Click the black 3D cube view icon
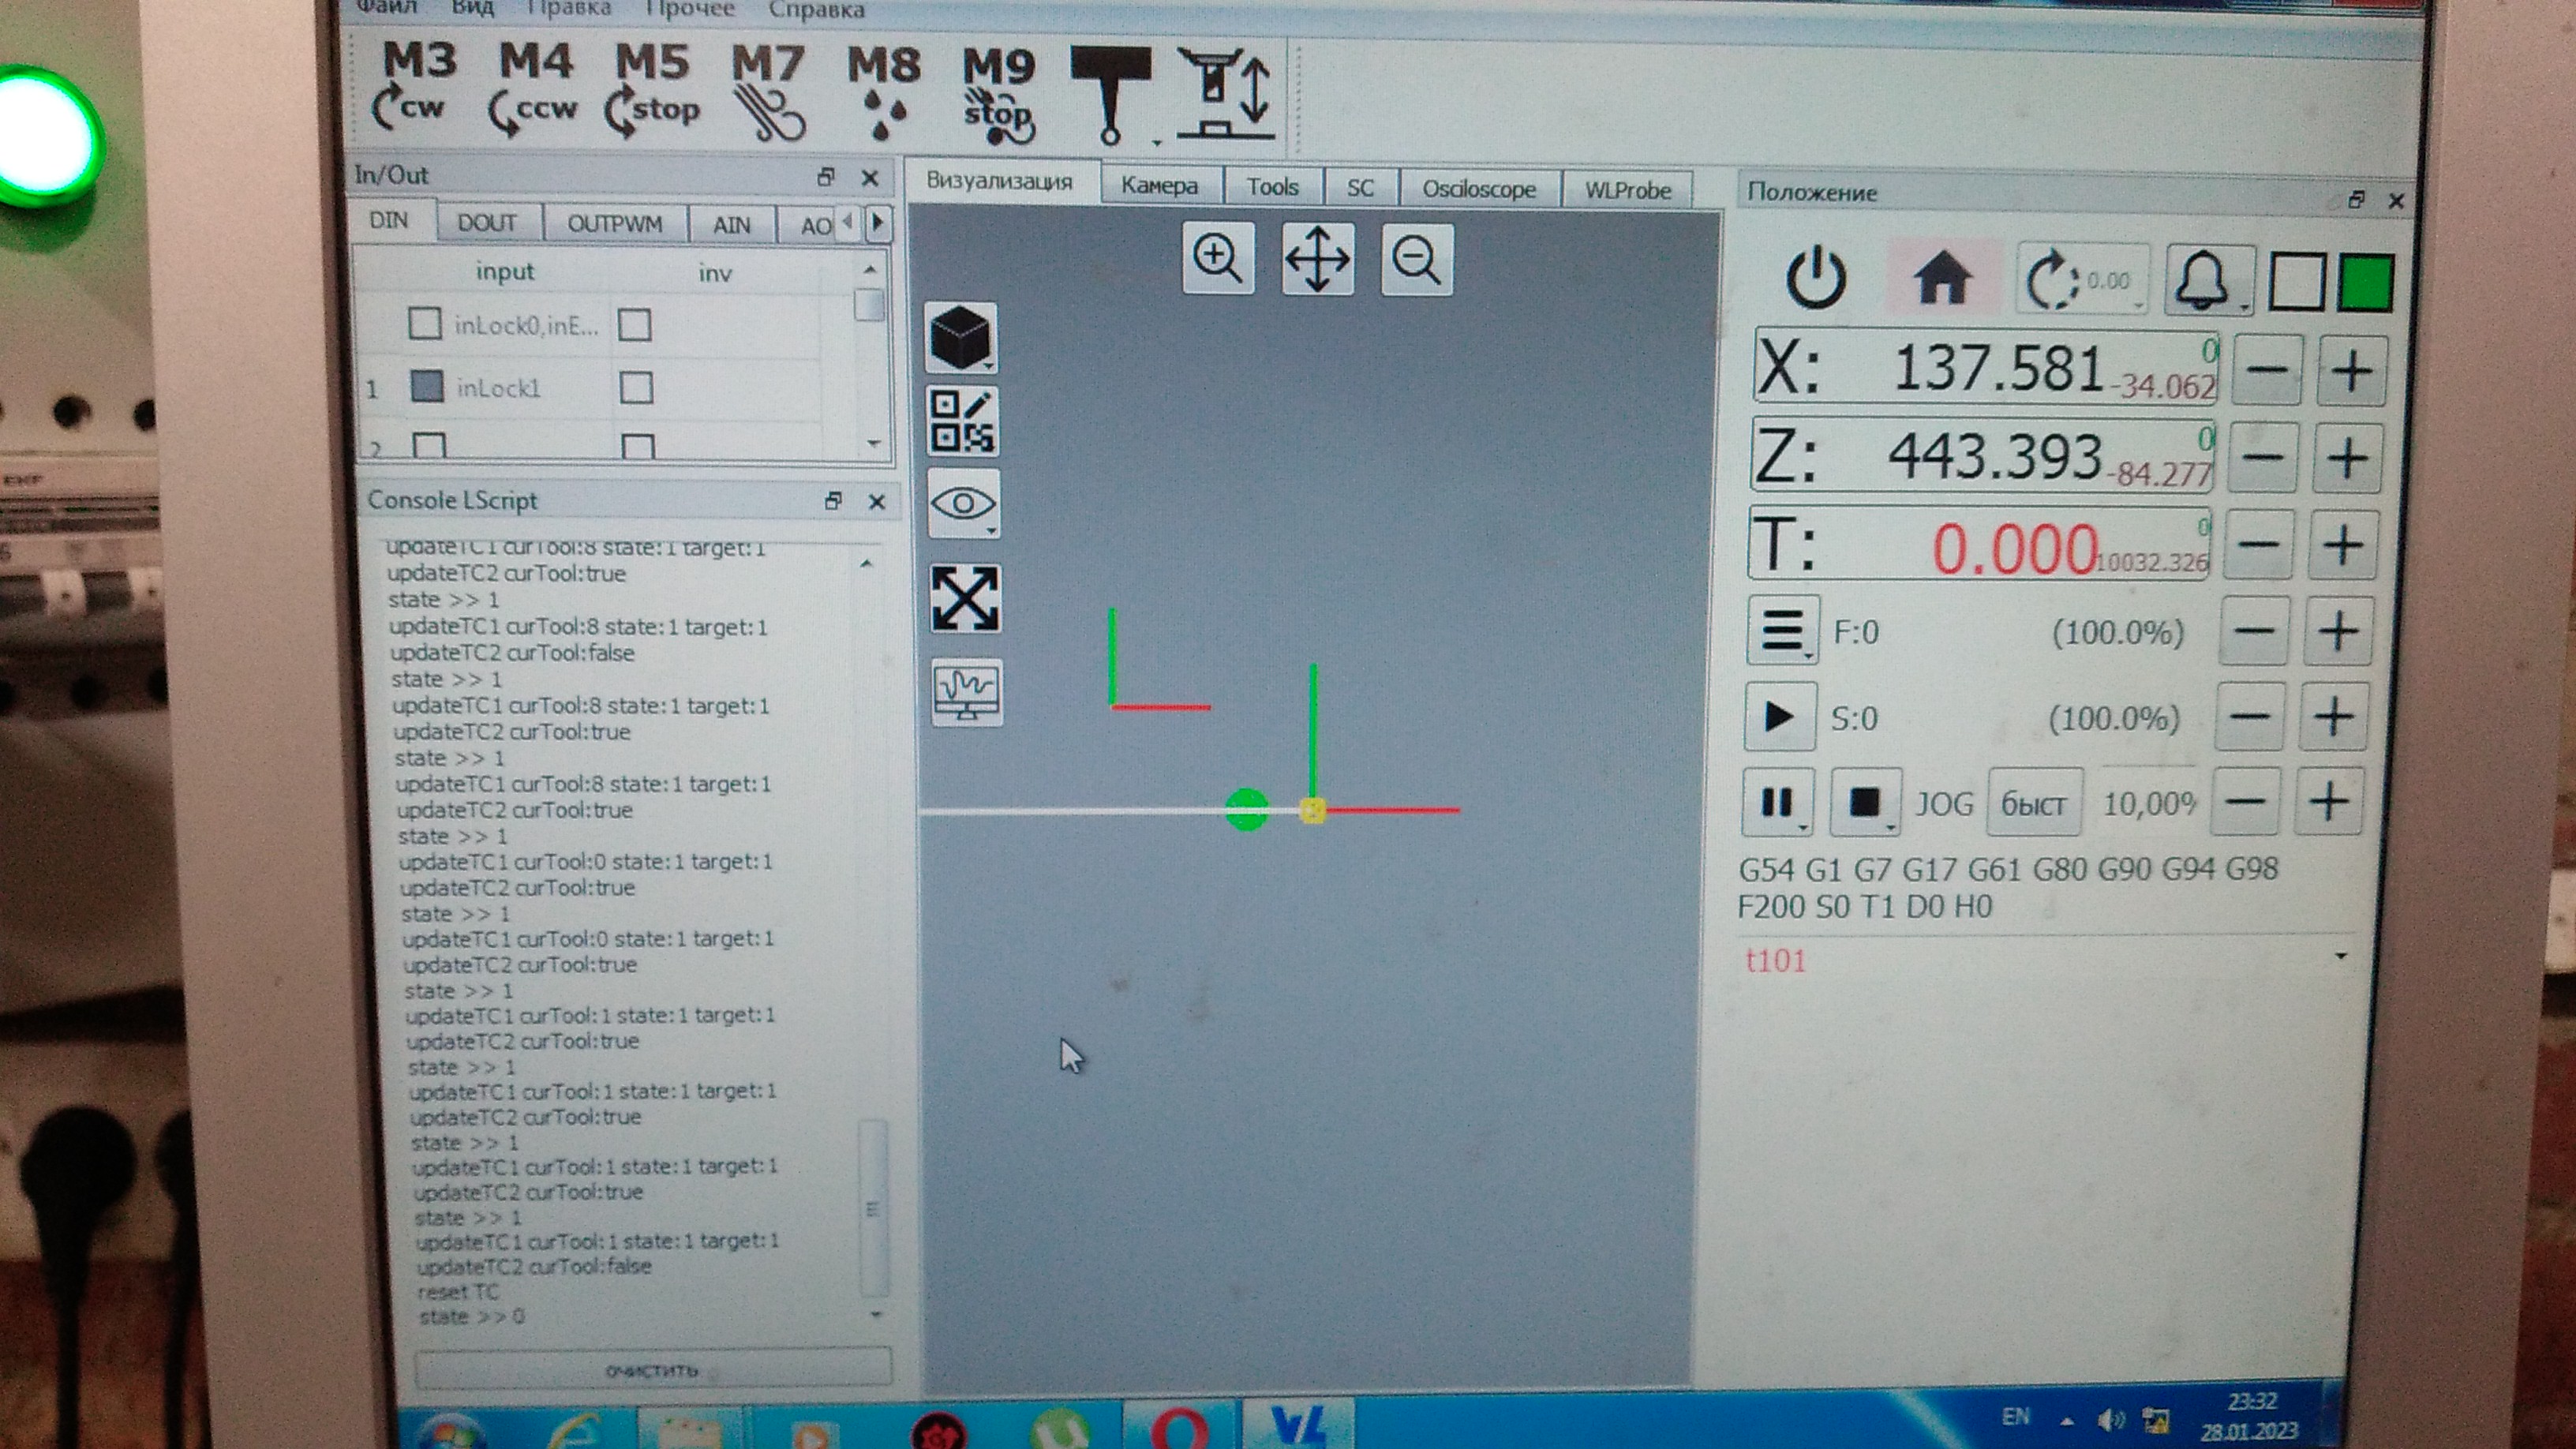 (x=960, y=338)
